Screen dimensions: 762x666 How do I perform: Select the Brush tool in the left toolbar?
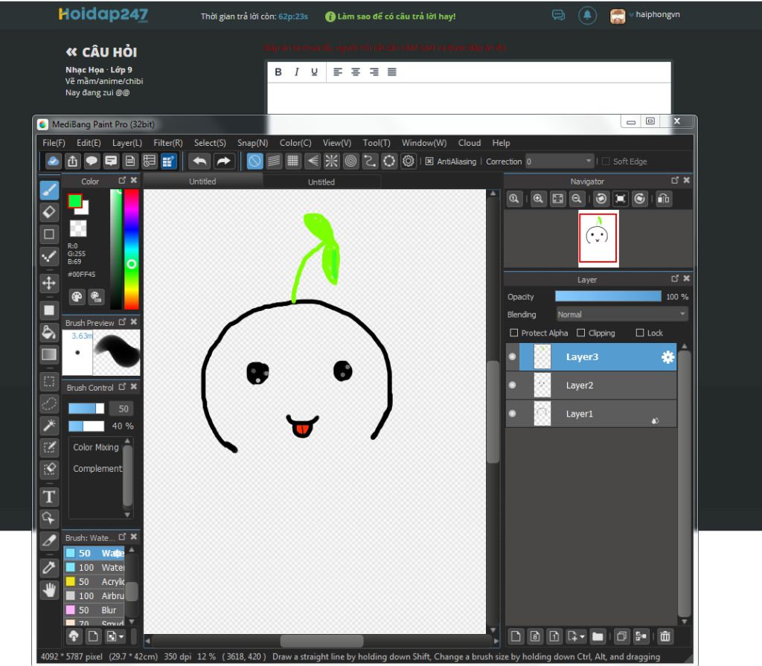pos(49,190)
